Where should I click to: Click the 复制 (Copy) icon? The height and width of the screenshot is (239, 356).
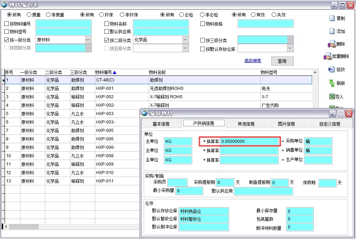click(332, 18)
